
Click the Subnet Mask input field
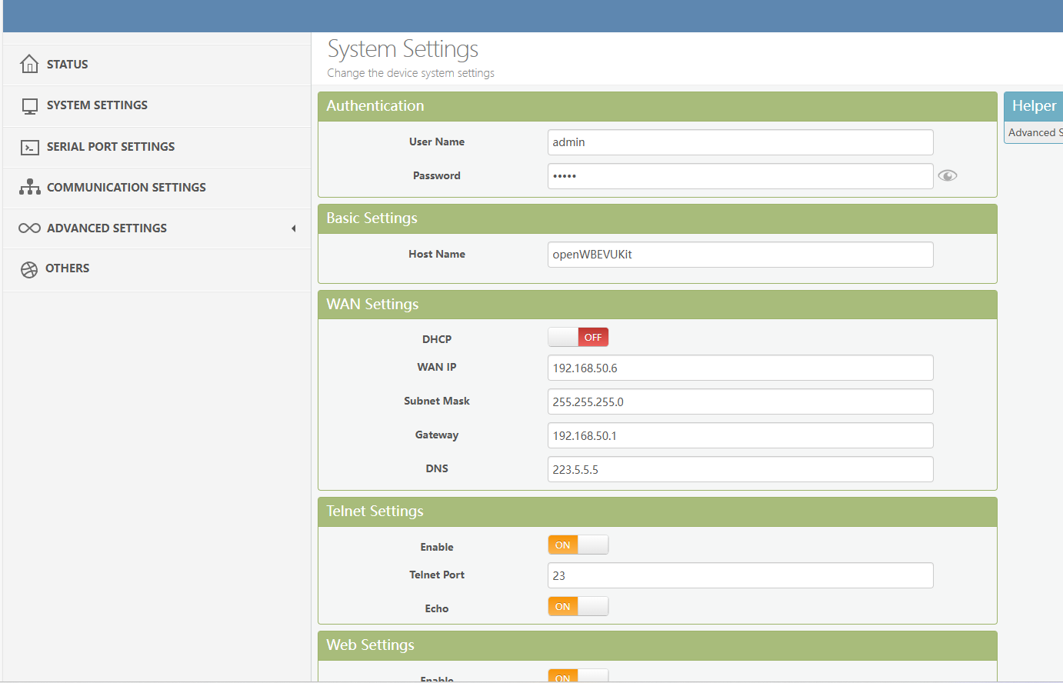[741, 401]
